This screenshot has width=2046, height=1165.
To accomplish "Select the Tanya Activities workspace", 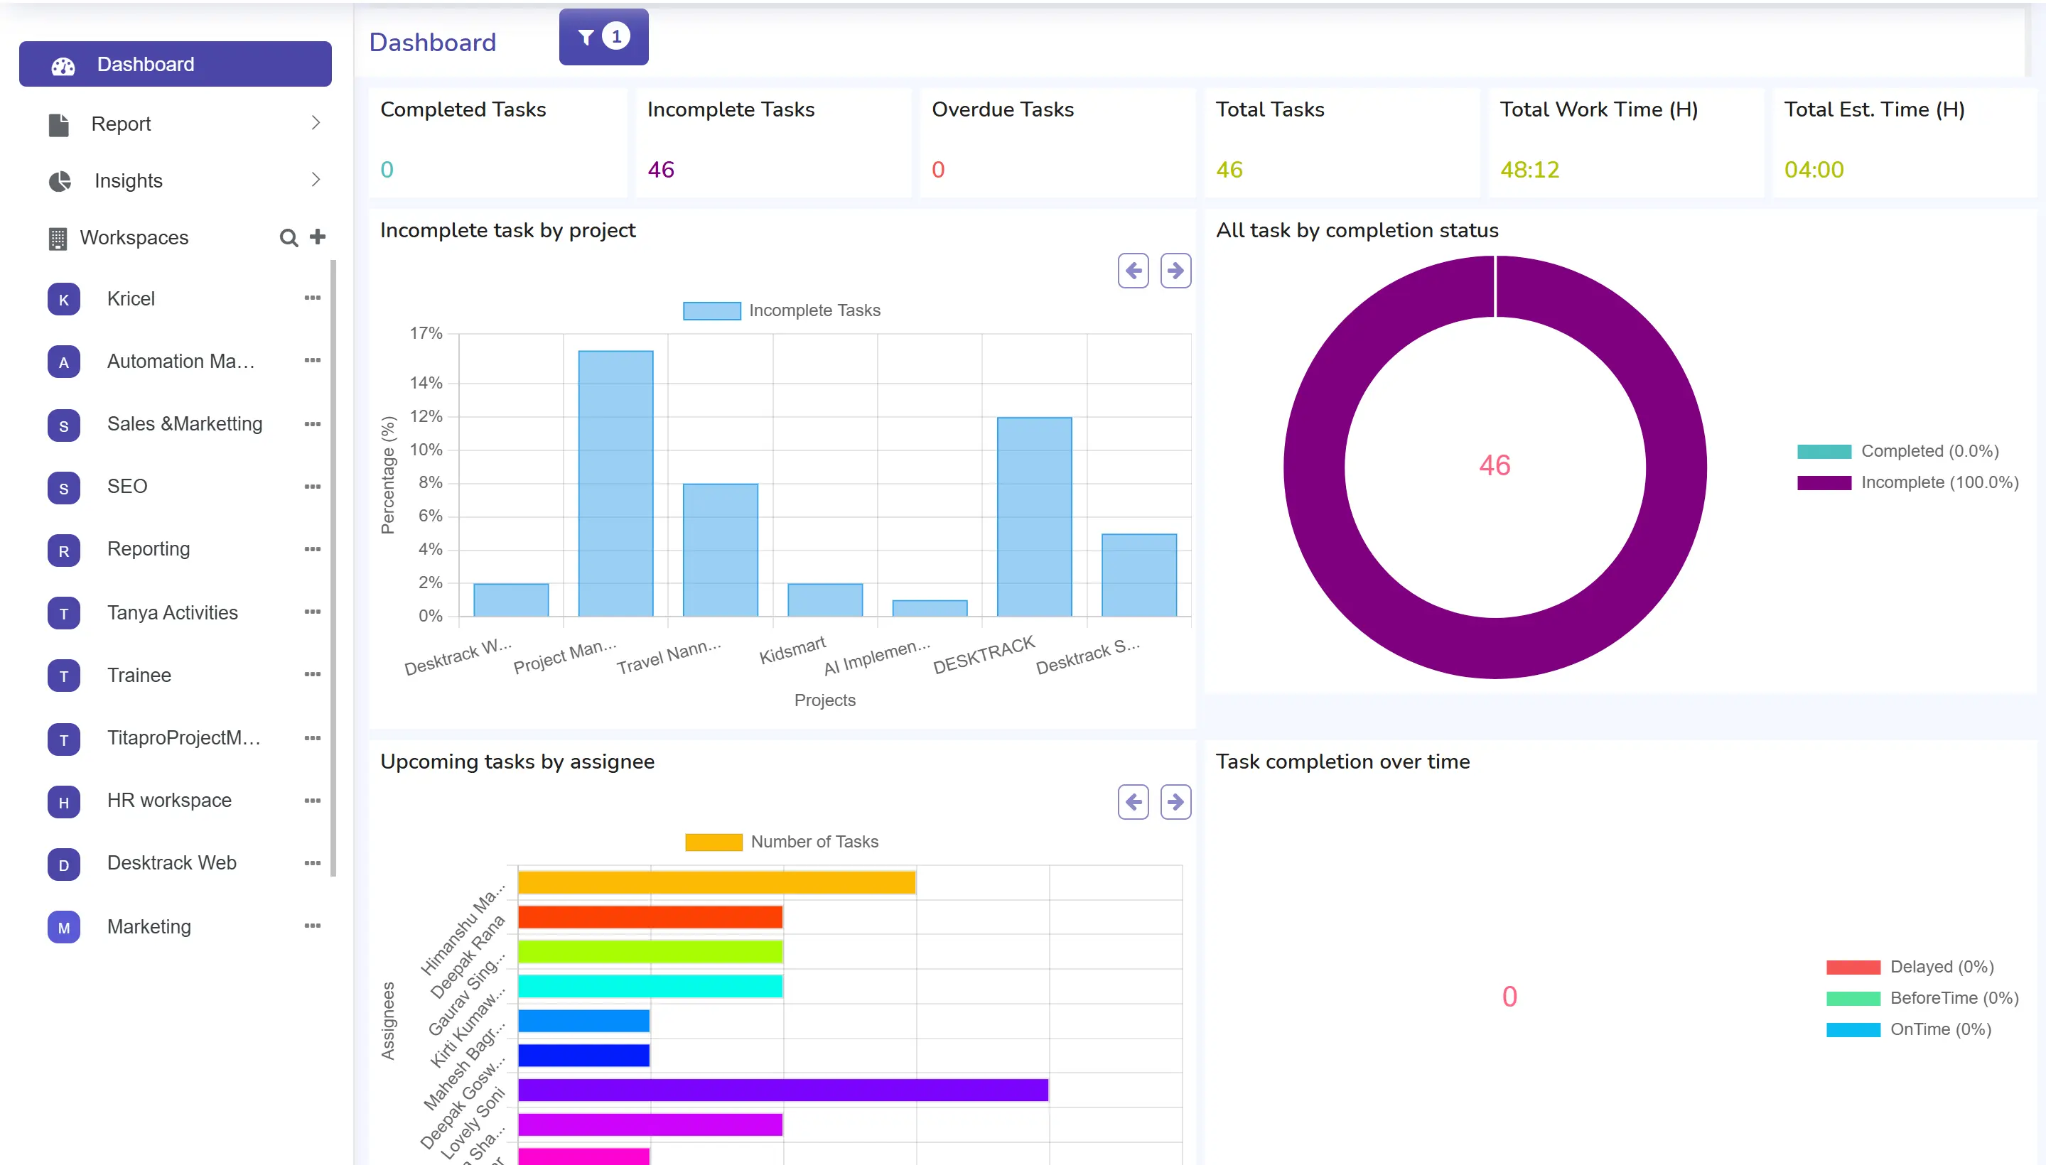I will [x=173, y=612].
